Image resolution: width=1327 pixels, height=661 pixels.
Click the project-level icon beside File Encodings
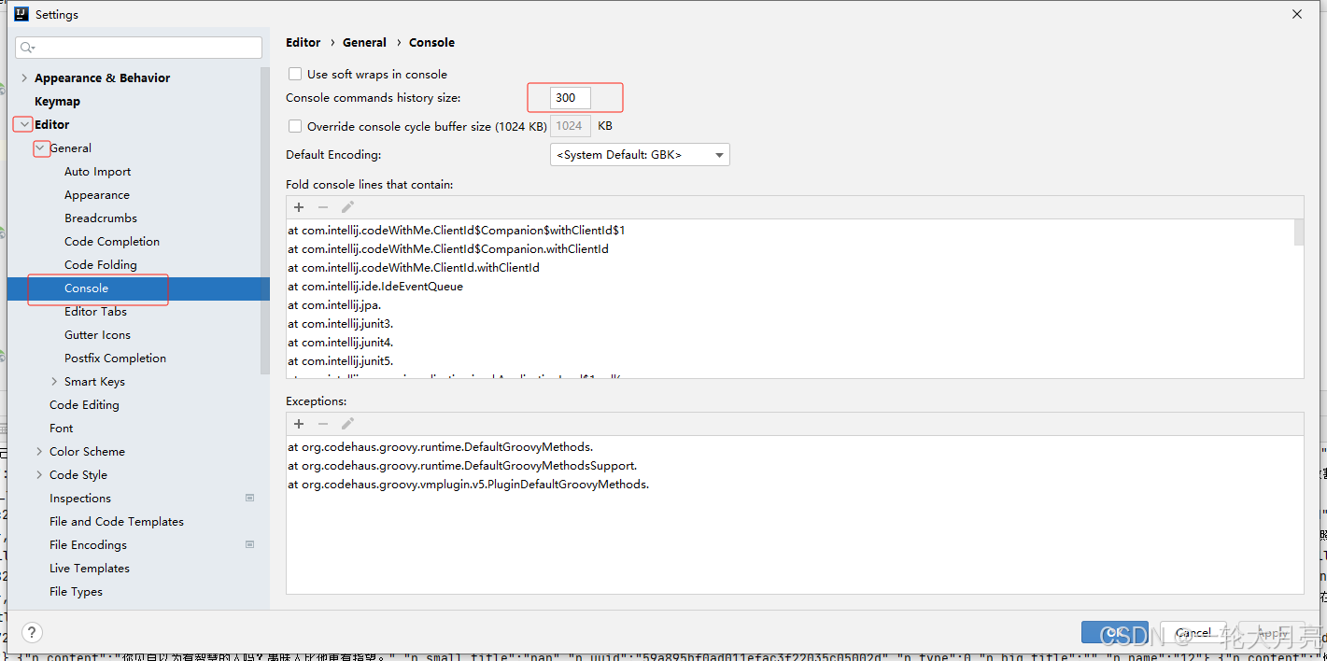[x=249, y=544]
